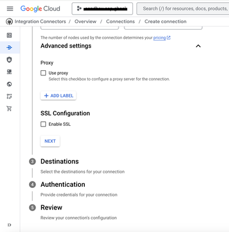Click the external link icon beside pricing
229x232 pixels.
[x=169, y=38]
